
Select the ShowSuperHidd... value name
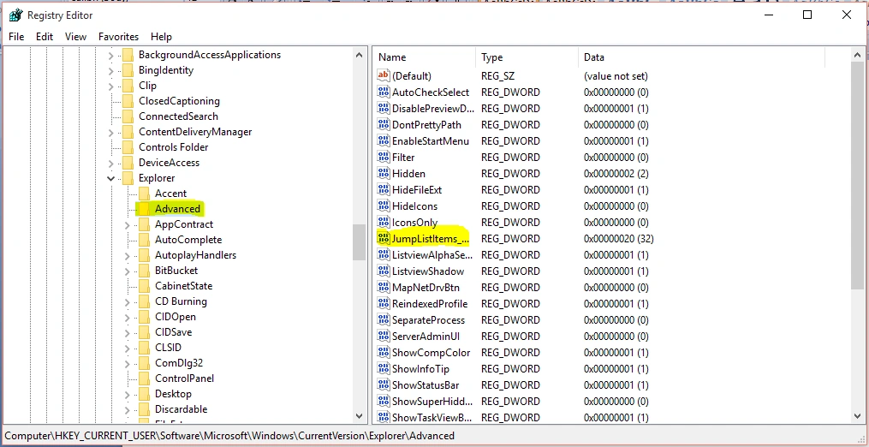432,402
